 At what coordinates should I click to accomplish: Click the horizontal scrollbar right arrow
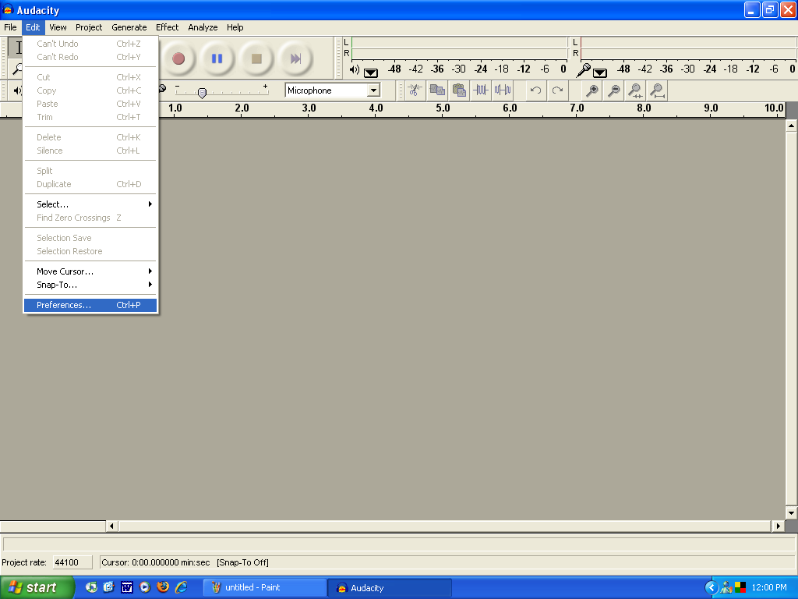778,526
